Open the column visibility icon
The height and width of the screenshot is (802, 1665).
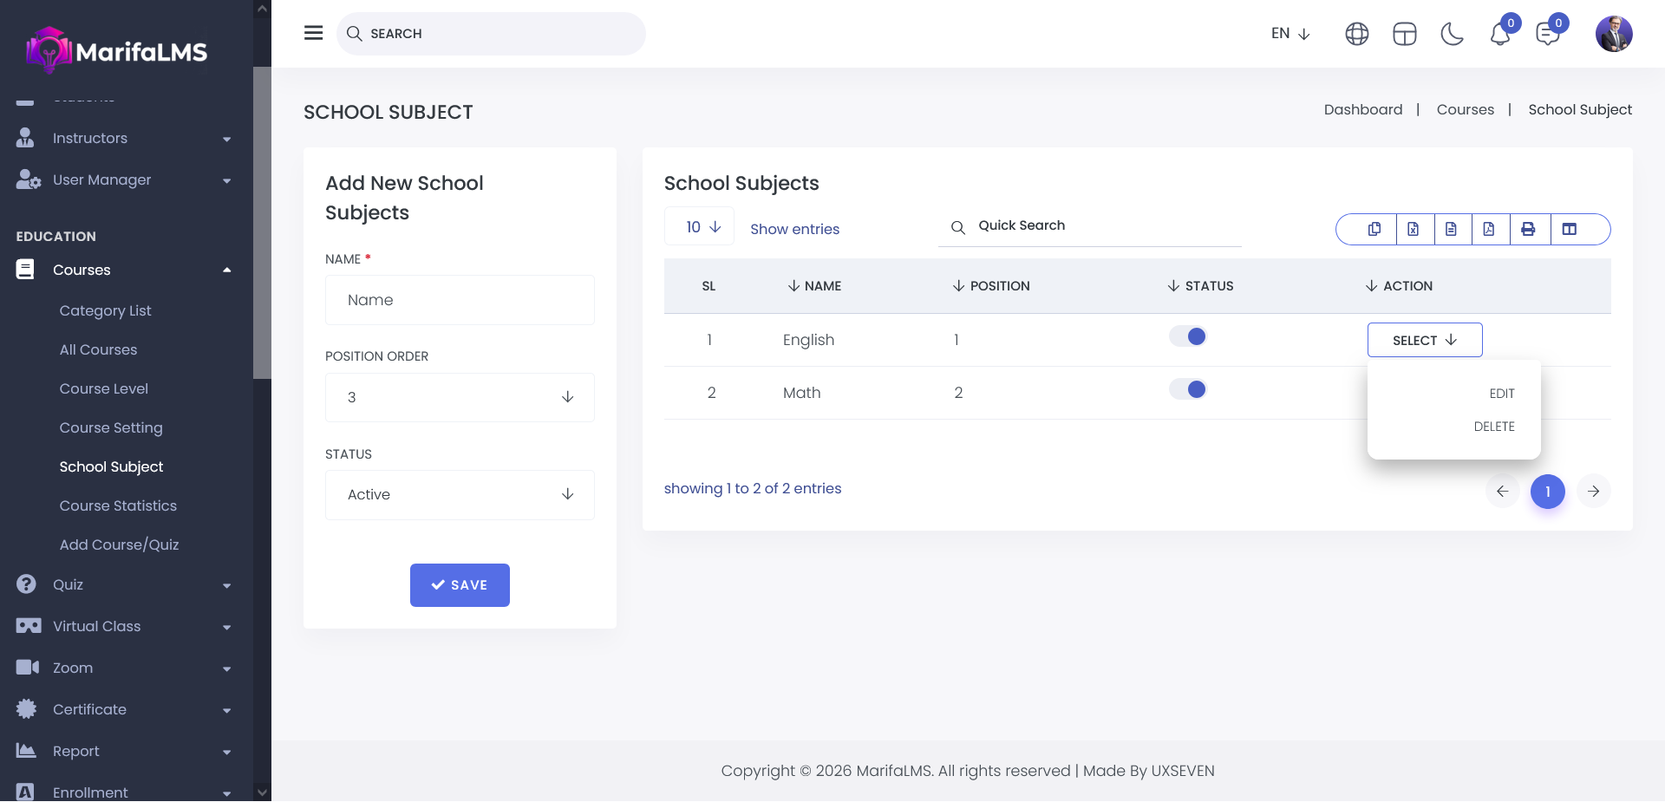[x=1569, y=229]
